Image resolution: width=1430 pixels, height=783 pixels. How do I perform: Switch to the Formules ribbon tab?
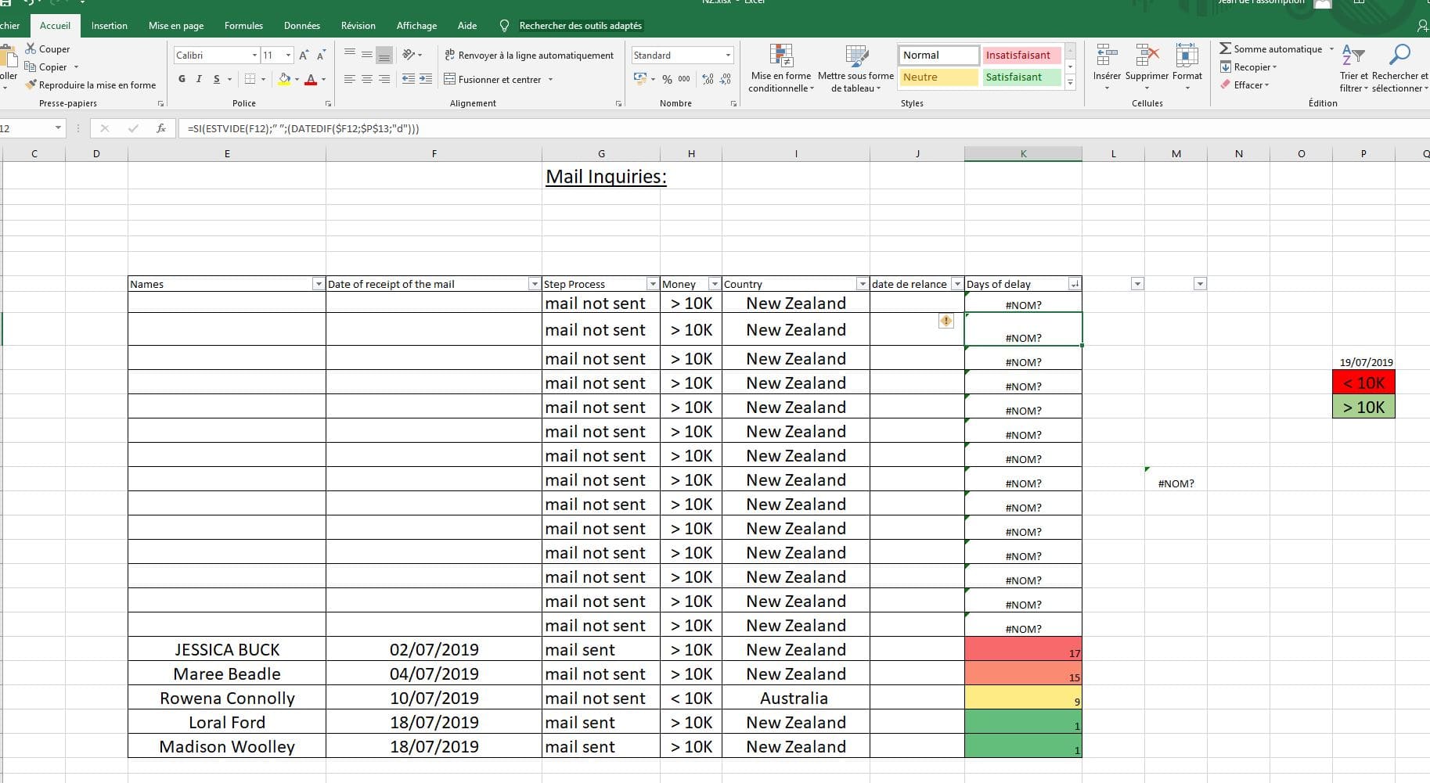pyautogui.click(x=243, y=26)
